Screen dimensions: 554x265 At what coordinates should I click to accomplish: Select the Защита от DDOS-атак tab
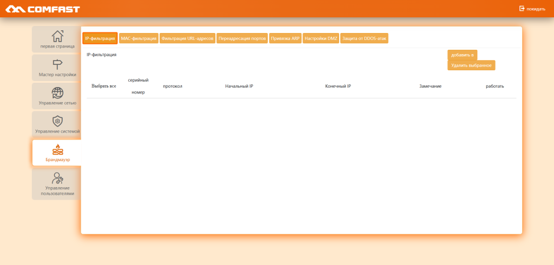(364, 38)
